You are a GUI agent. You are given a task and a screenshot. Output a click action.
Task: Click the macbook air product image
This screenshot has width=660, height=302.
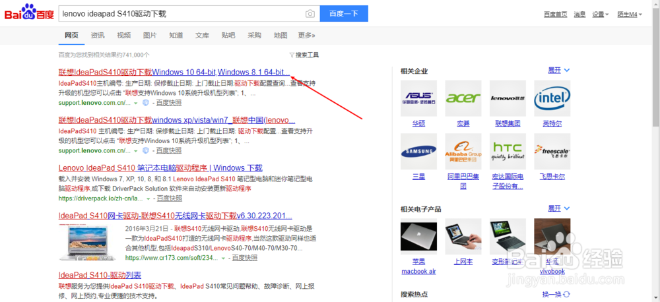click(418, 236)
